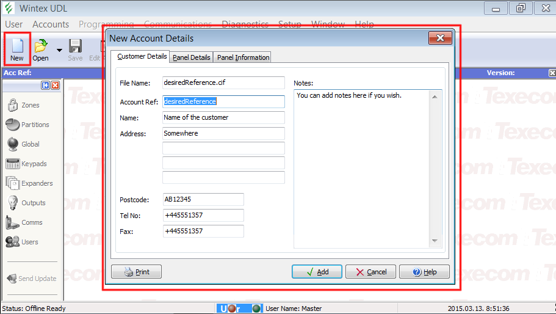
Task: Switch to the Panel Details tab
Action: click(x=192, y=57)
